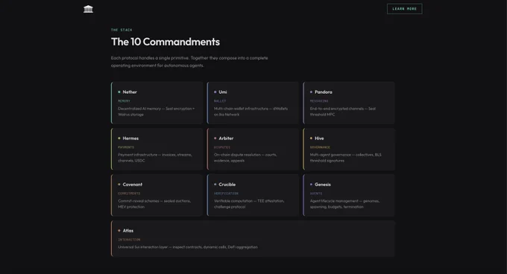Click the MESSAGING tag under Pandora
The image size is (507, 274).
(319, 101)
